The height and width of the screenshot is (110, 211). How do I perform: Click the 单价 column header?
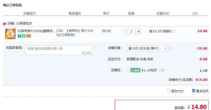point(106,14)
